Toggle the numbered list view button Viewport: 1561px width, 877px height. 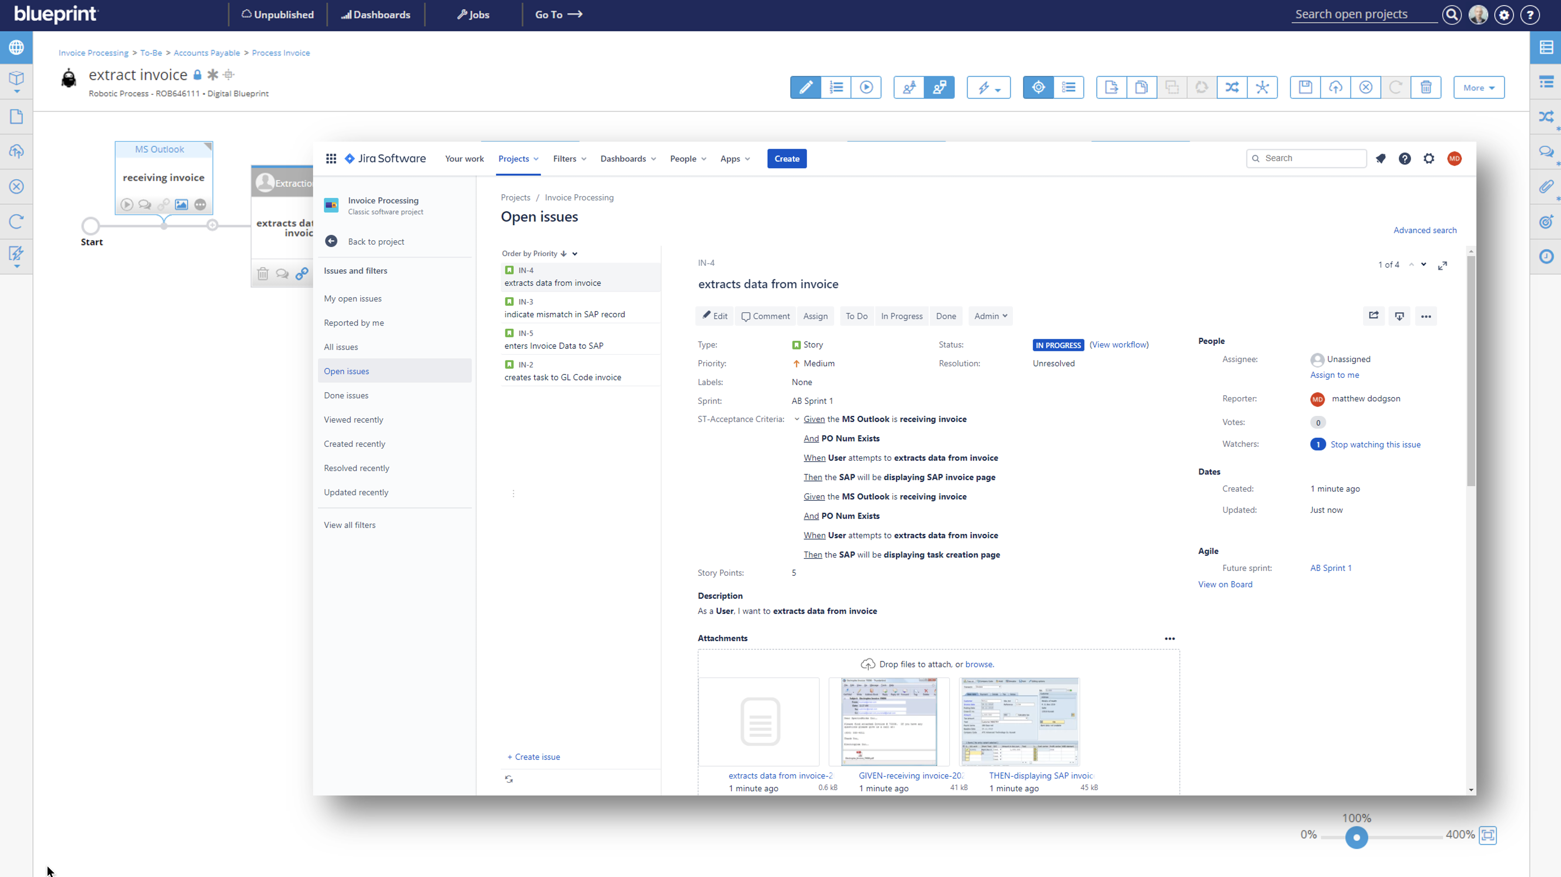[x=836, y=87]
